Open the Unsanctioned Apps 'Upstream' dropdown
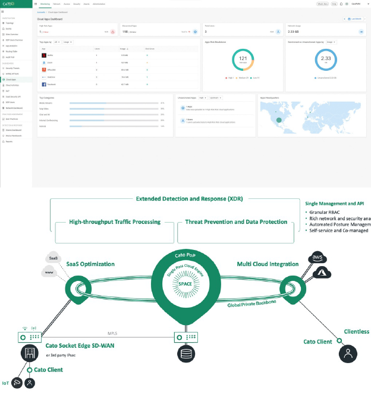This screenshot has height=400, width=371. pos(216,98)
